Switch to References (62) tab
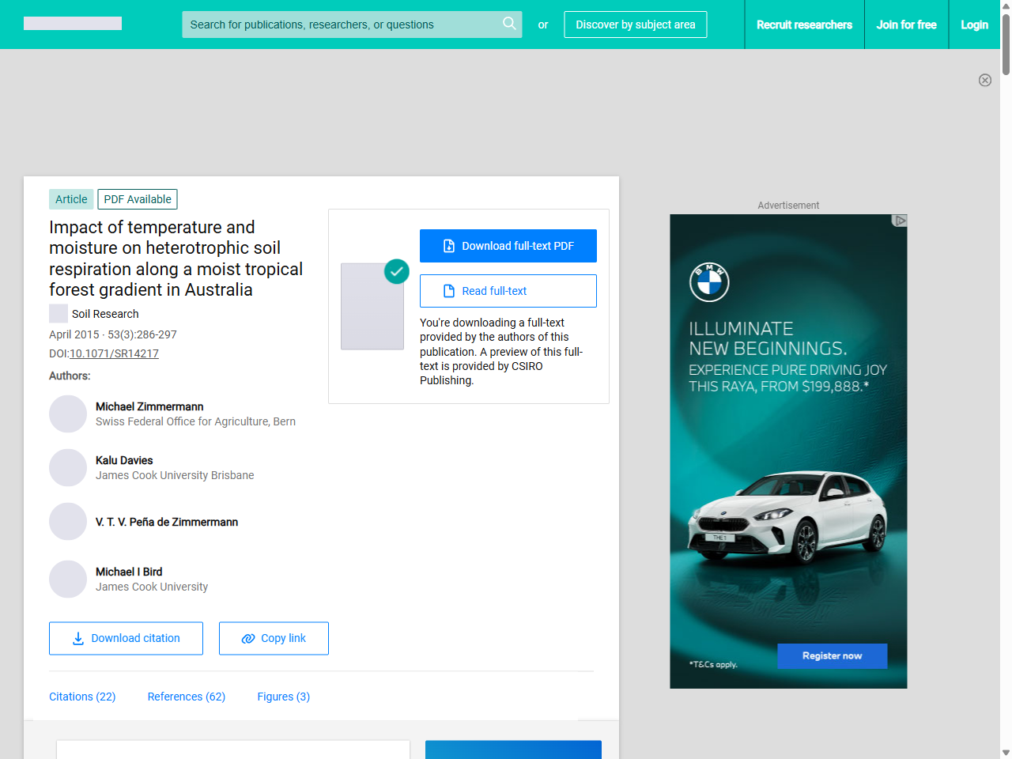The height and width of the screenshot is (759, 1012). point(187,697)
